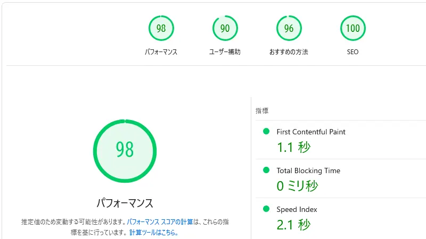Expand the First Contentful Paint metric
Image resolution: width=426 pixels, height=239 pixels.
point(311,132)
